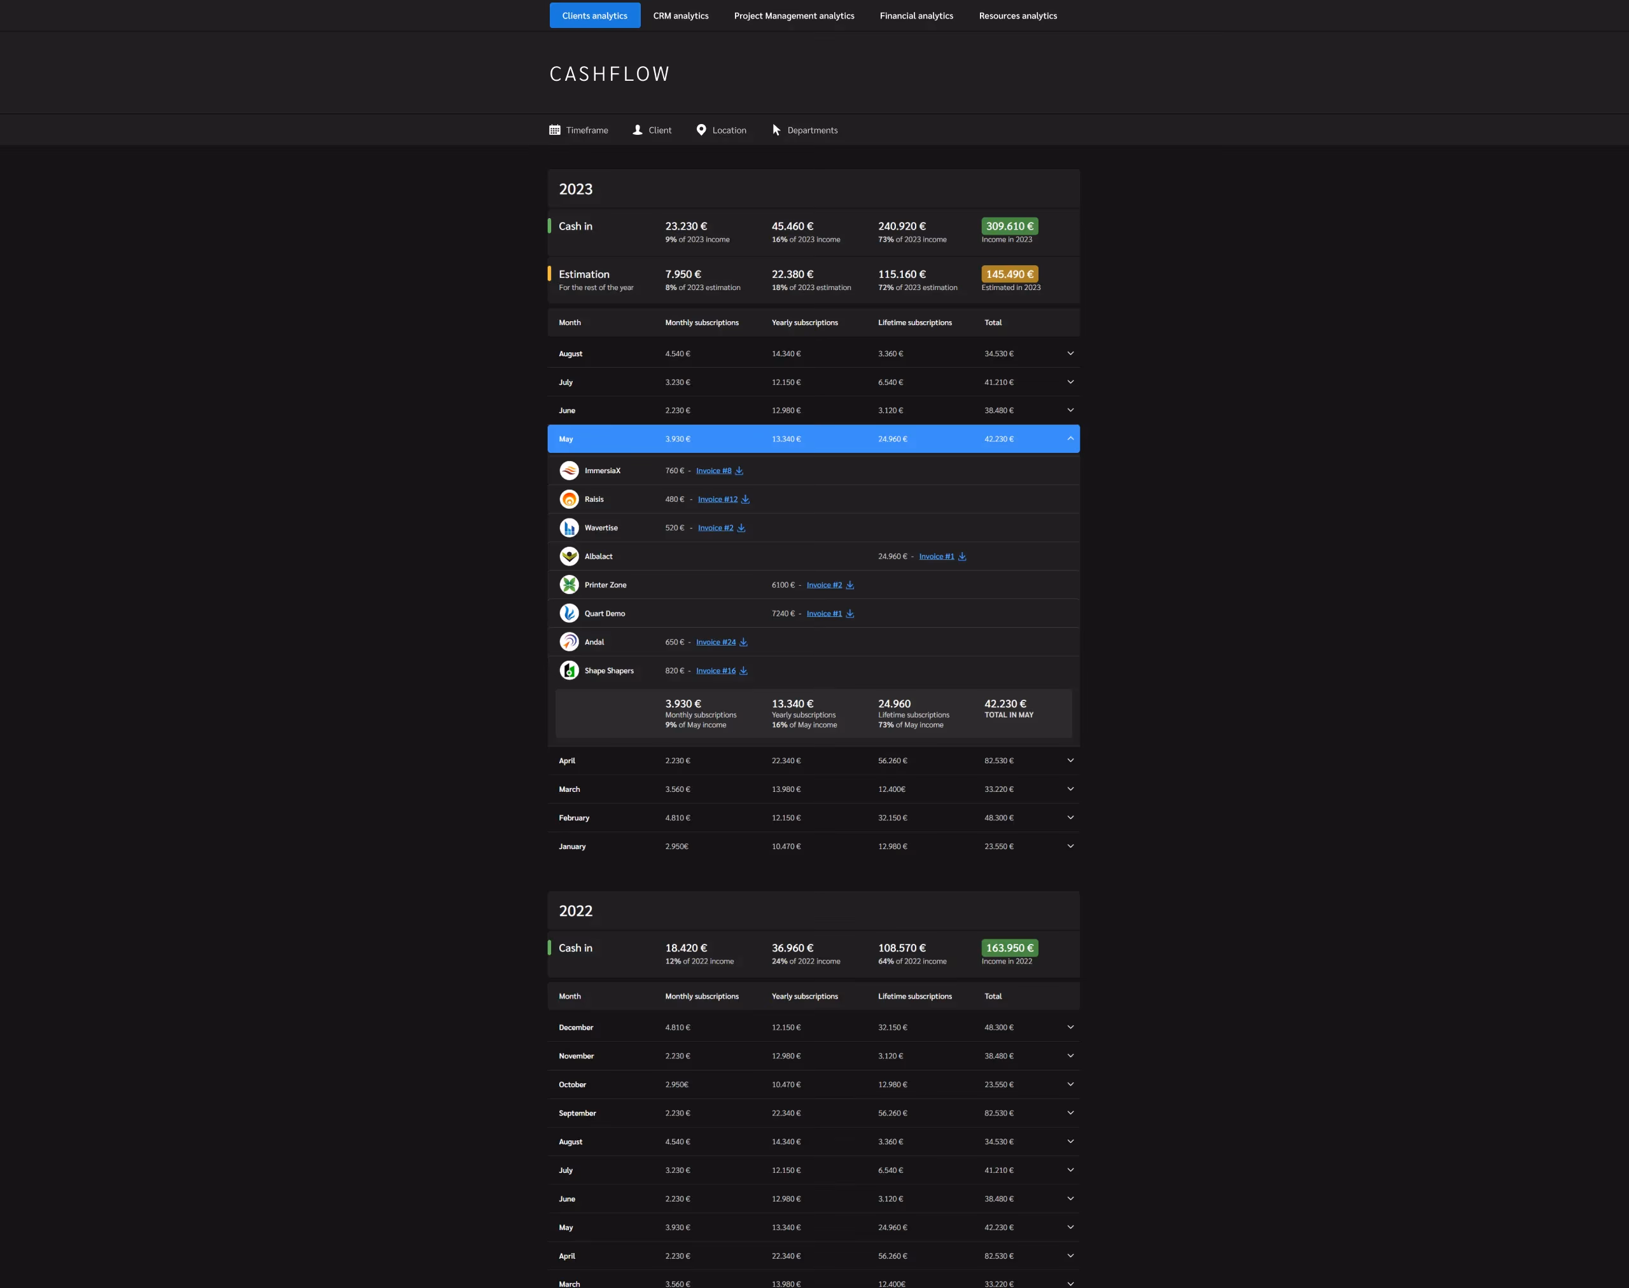Expand the January 2023 row chevron
Viewport: 1629px width, 1288px height.
pyautogui.click(x=1070, y=846)
